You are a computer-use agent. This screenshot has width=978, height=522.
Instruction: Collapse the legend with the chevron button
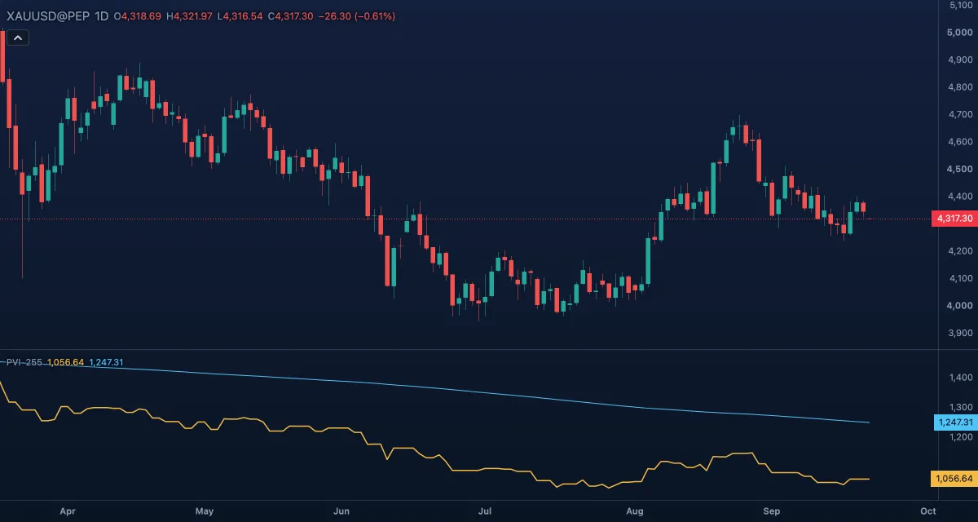pos(19,37)
